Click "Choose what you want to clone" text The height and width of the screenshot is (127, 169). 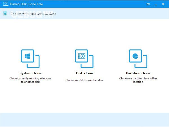34,14
